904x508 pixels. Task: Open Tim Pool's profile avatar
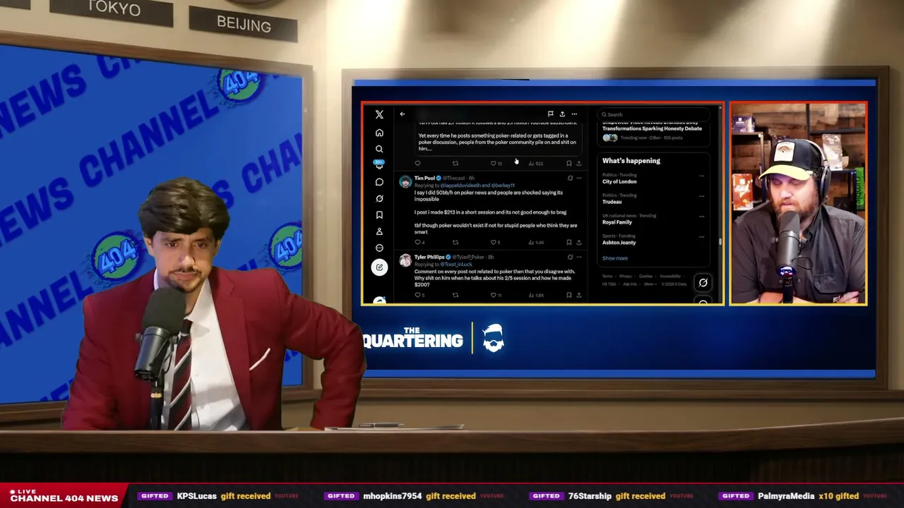click(405, 182)
